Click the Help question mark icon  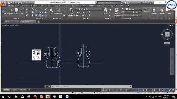point(150,3)
